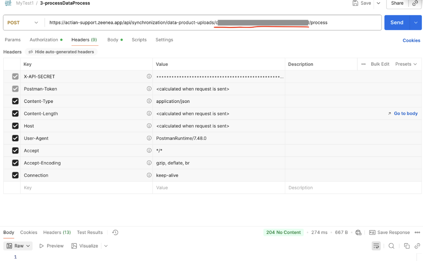Click the Share button
423x261 pixels.
click(397, 3)
